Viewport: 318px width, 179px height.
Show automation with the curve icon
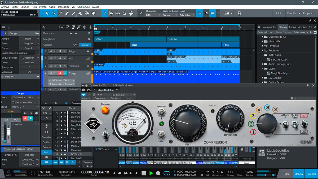(61, 27)
